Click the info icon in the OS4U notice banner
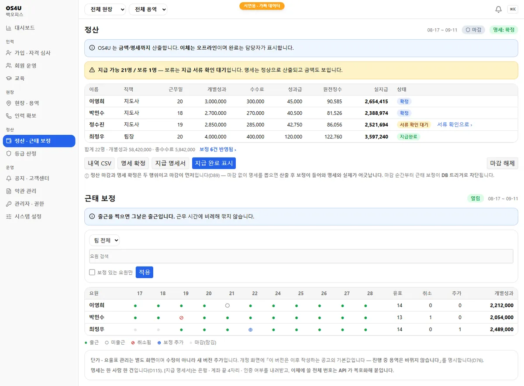 [92, 48]
